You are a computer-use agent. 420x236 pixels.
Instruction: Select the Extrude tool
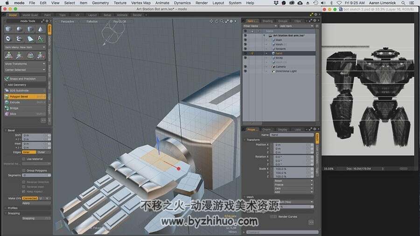click(x=25, y=102)
